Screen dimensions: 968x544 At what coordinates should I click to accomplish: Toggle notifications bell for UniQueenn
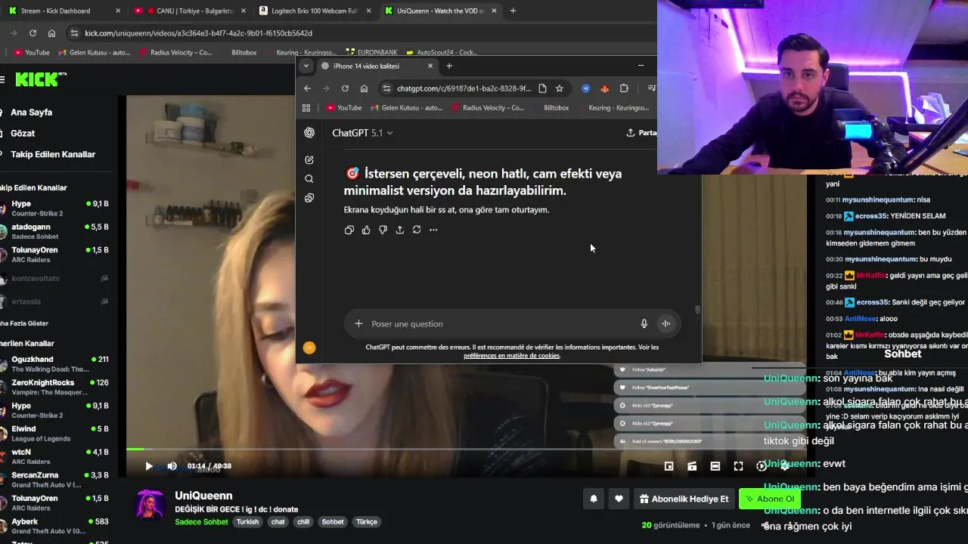coord(594,499)
